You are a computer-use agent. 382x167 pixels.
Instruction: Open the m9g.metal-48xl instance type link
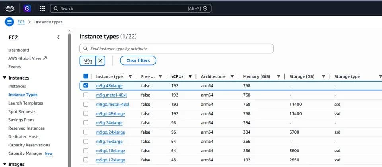click(111, 95)
